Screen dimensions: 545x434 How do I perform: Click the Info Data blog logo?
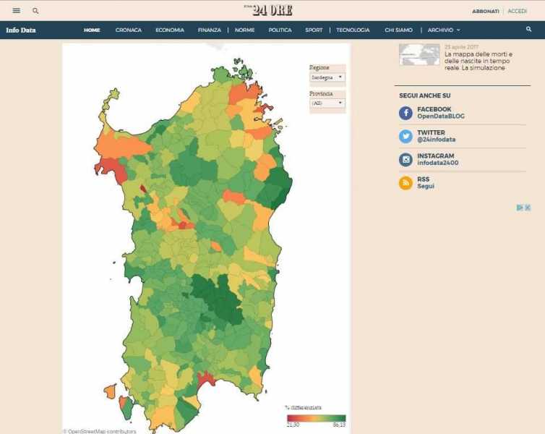(x=21, y=30)
